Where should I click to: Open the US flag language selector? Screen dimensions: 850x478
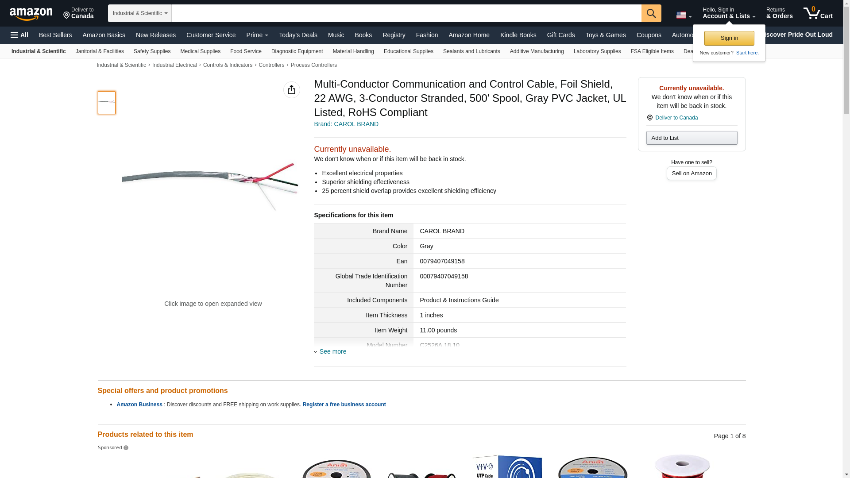(x=684, y=15)
